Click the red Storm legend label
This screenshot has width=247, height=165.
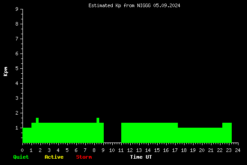[84, 157]
